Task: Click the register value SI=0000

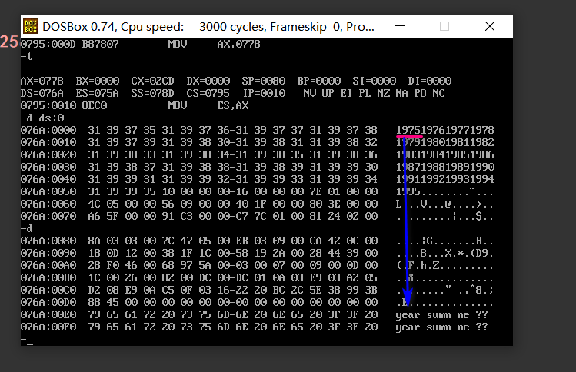Action: click(374, 81)
